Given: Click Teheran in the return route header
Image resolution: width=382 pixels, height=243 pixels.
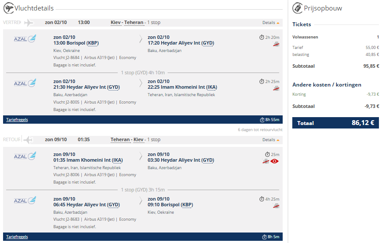Looking at the screenshot, I should pyautogui.click(x=120, y=139).
